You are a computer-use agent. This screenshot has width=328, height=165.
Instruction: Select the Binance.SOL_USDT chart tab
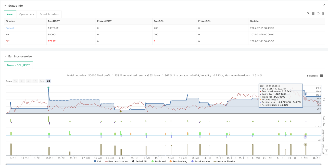[x=18, y=65]
